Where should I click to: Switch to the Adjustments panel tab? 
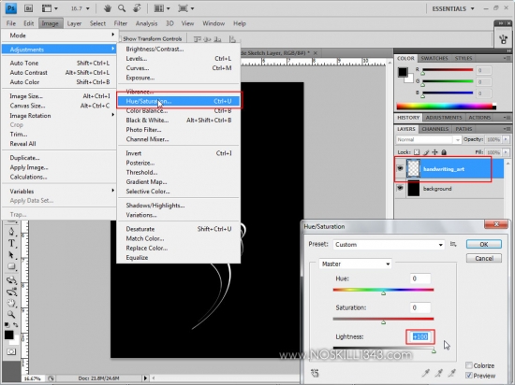[x=444, y=118]
